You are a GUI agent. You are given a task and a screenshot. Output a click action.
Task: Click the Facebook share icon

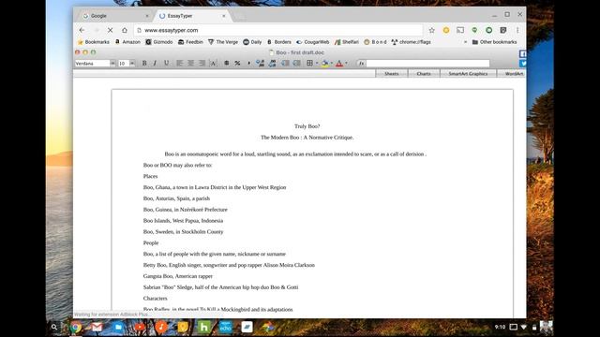(523, 54)
